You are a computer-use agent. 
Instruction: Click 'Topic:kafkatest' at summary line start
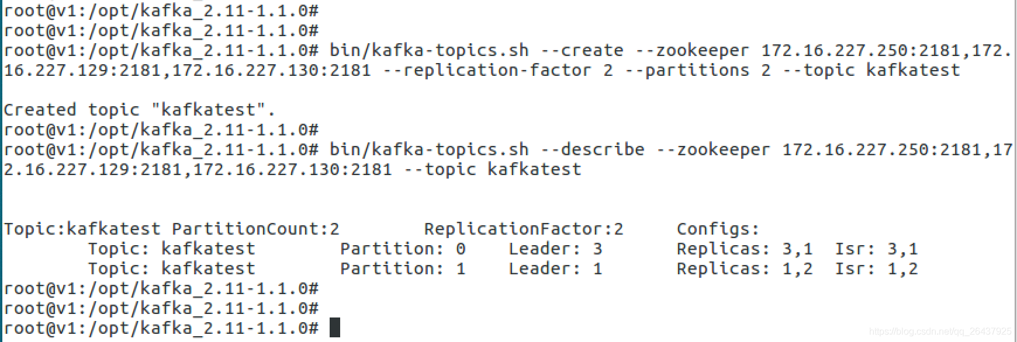82,229
